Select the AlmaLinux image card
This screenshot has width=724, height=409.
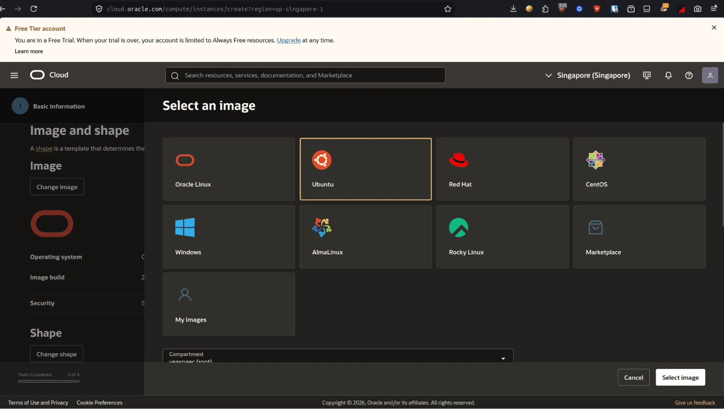[x=365, y=237]
